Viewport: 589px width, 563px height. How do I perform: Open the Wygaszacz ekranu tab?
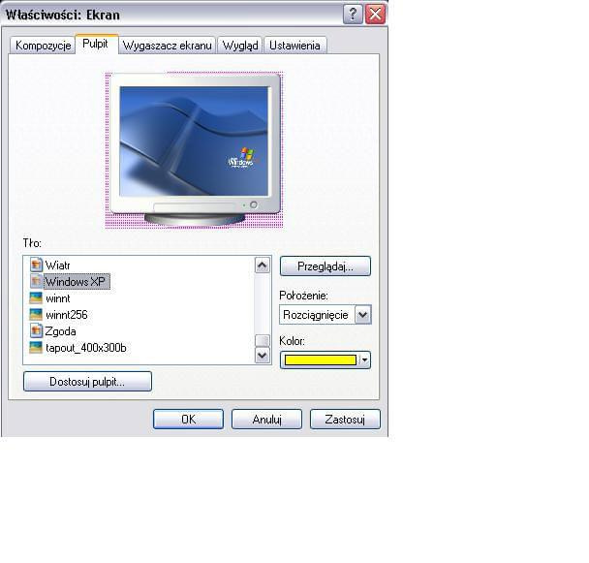pyautogui.click(x=168, y=46)
